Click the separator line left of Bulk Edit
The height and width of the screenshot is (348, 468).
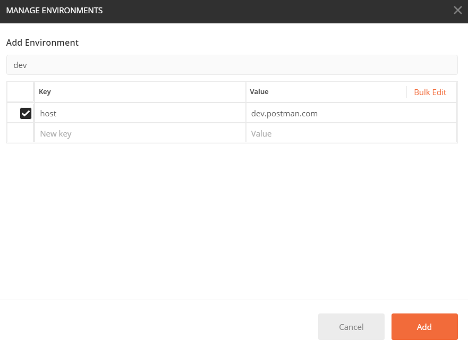coord(407,92)
